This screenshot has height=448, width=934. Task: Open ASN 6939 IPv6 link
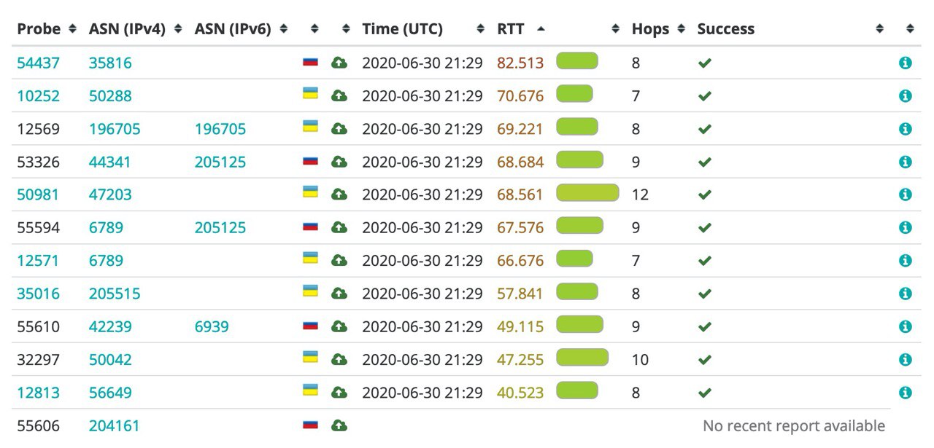212,327
